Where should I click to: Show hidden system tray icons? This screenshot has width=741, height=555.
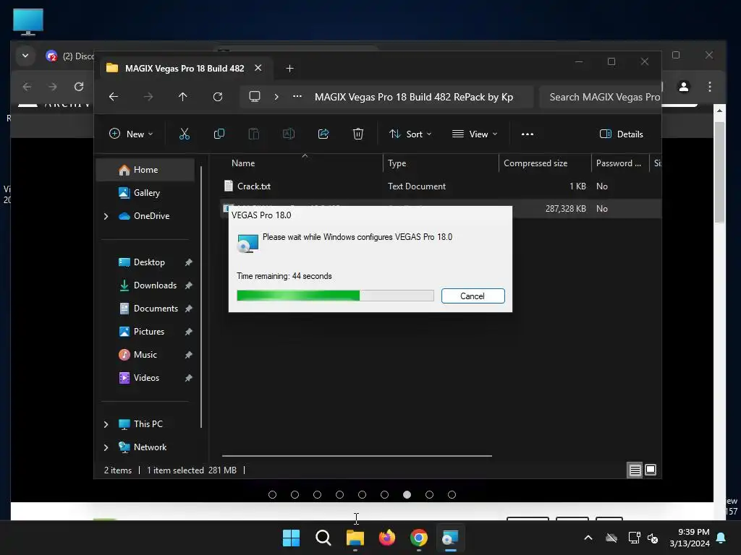588,538
